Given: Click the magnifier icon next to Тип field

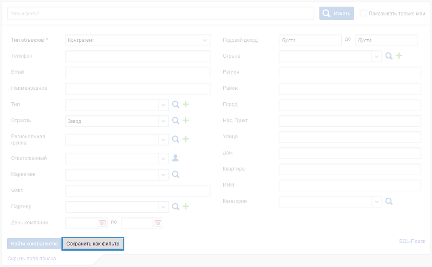Looking at the screenshot, I should [x=176, y=105].
